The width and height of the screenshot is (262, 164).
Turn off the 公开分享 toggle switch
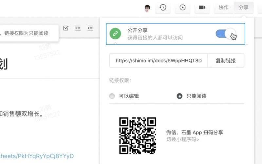226,34
